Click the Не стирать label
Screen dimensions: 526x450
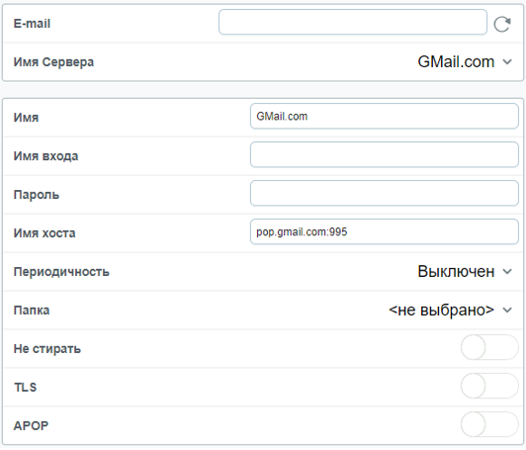(47, 349)
